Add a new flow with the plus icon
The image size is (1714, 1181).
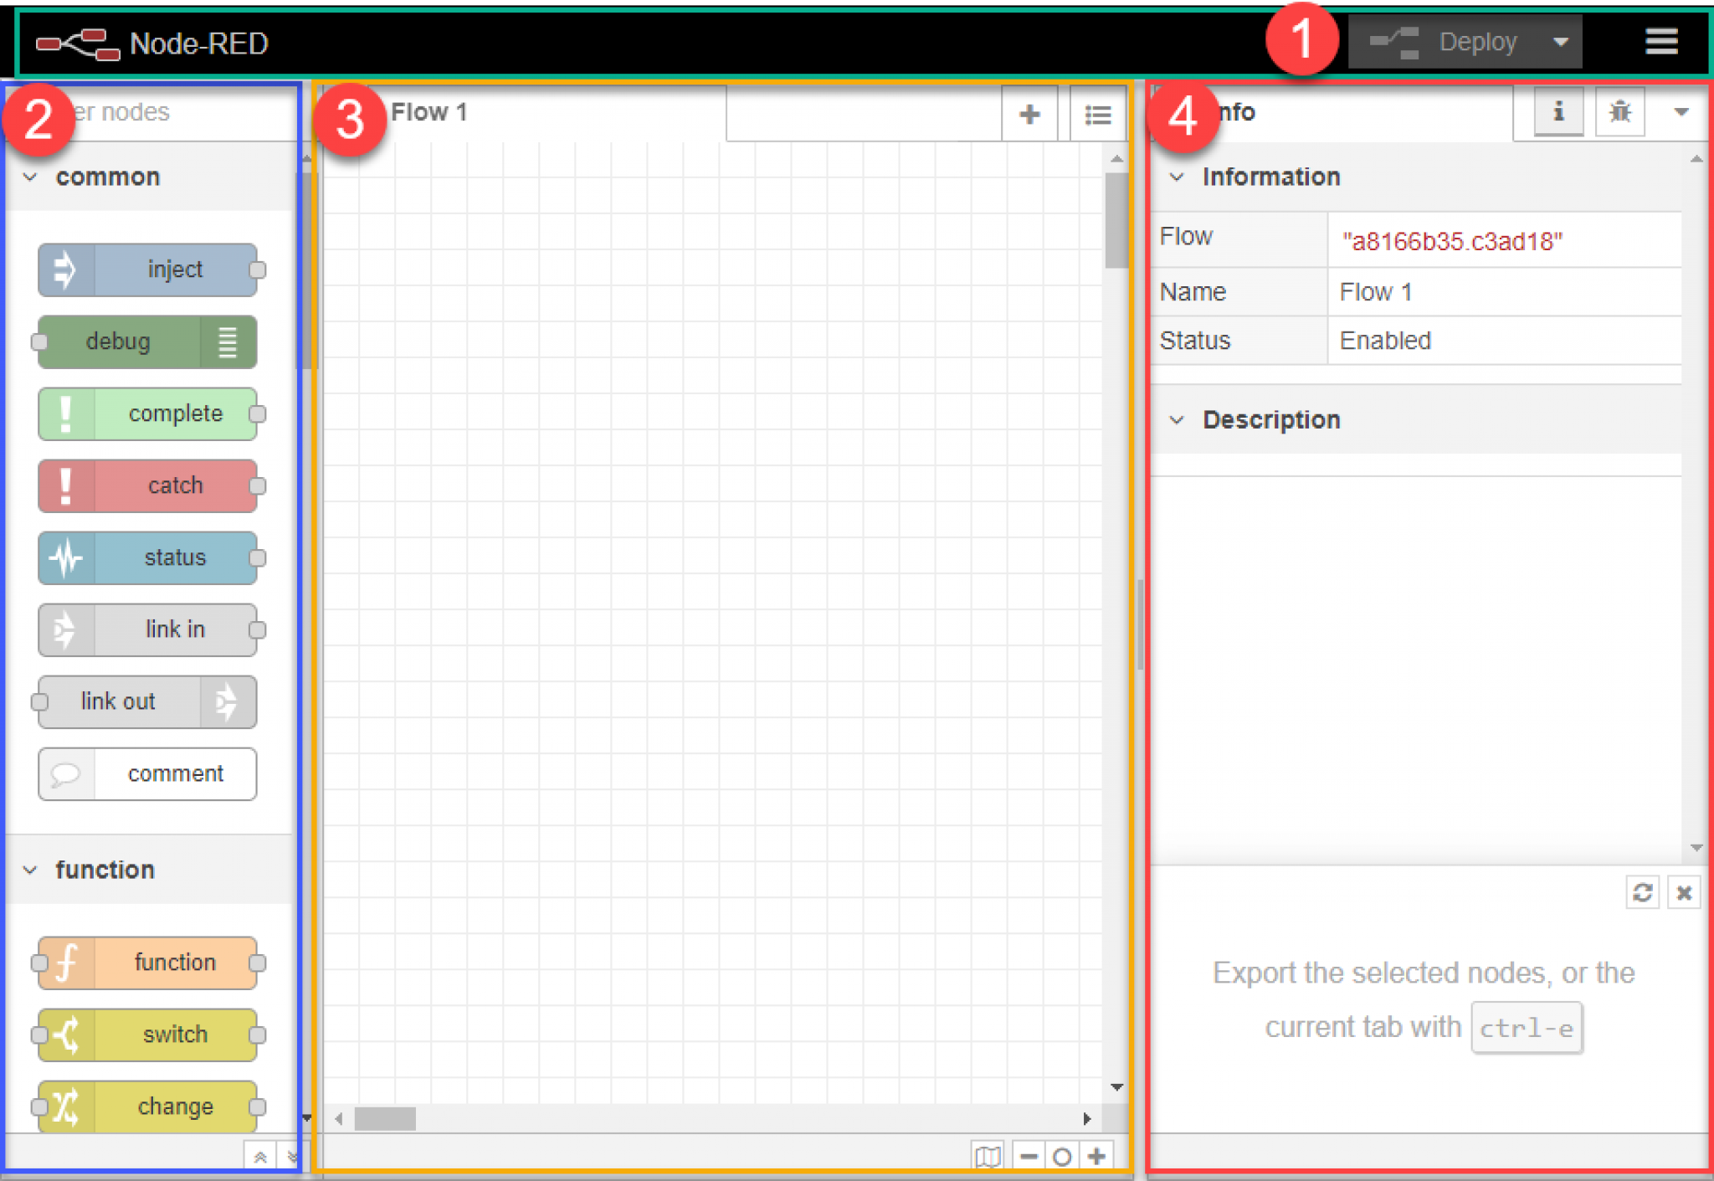point(1029,113)
